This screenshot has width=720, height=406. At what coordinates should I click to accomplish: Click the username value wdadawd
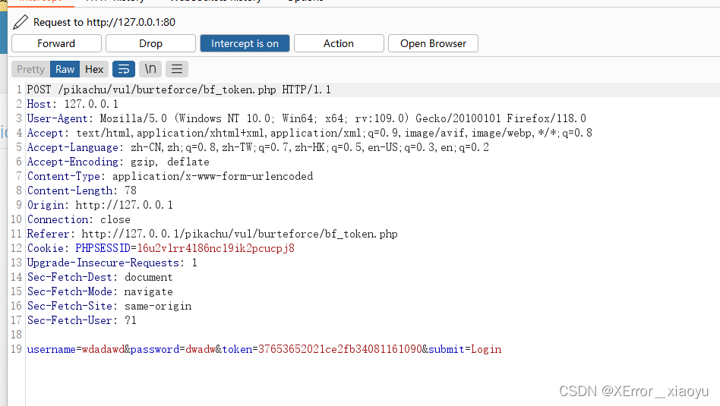[x=103, y=349]
